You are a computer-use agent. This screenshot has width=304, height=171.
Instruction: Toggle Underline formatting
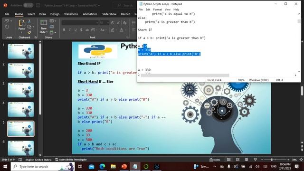pyautogui.click(x=76, y=30)
